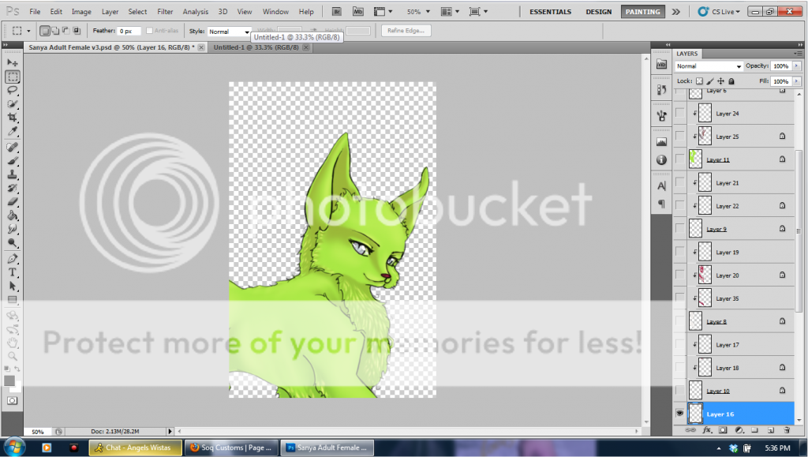Launch Adobe Bridge from top bar
Viewport: 808px width, 457px height.
(337, 12)
